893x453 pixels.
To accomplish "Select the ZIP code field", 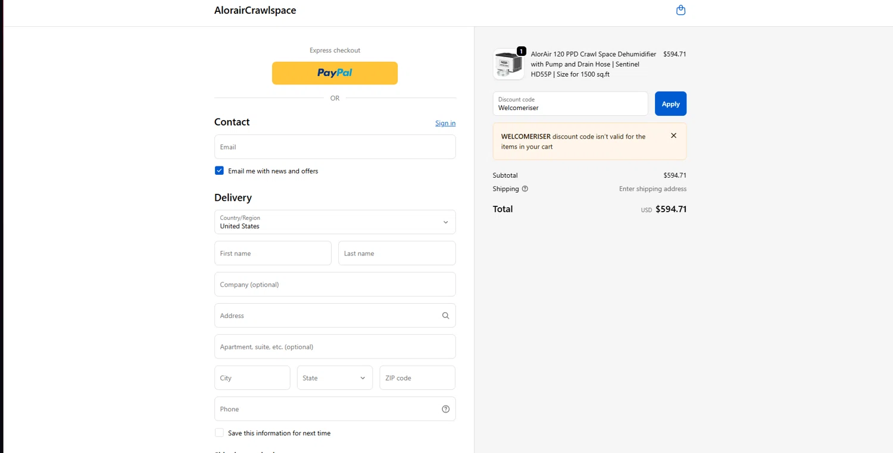I will click(x=417, y=378).
